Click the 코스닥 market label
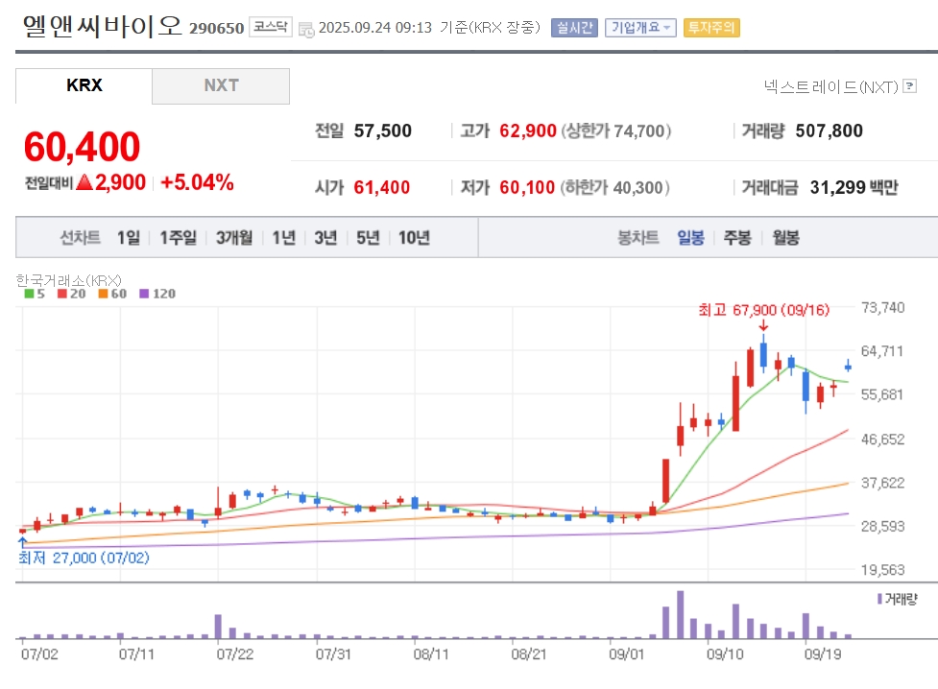The image size is (938, 689). pyautogui.click(x=271, y=27)
